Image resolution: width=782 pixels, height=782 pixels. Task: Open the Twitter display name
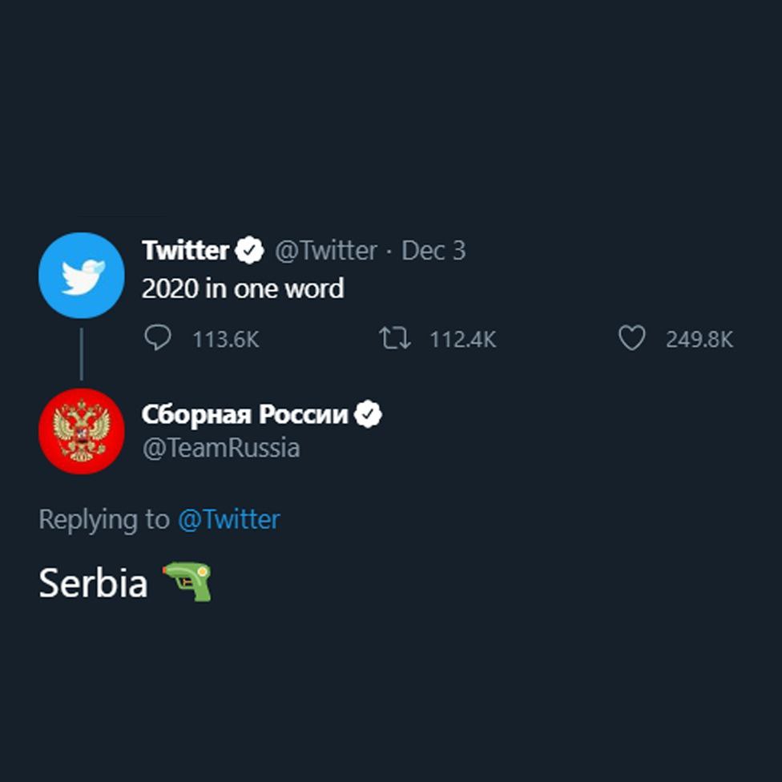tap(186, 250)
